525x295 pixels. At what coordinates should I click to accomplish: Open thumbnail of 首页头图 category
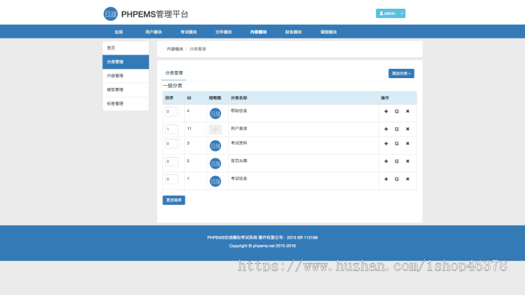(215, 164)
